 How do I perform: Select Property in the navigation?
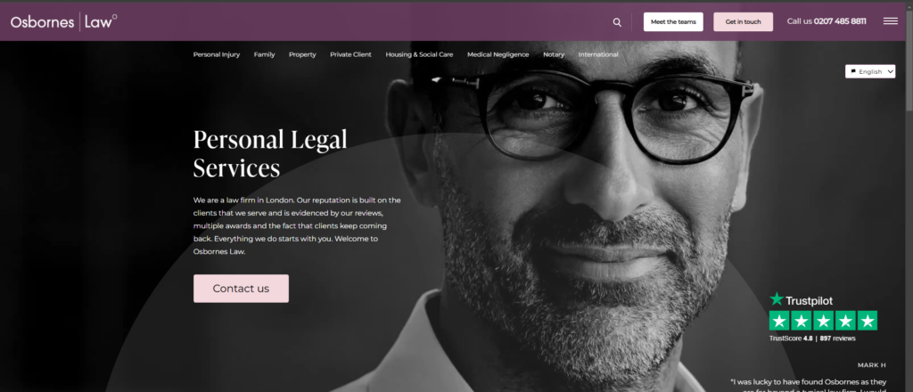[x=302, y=54]
